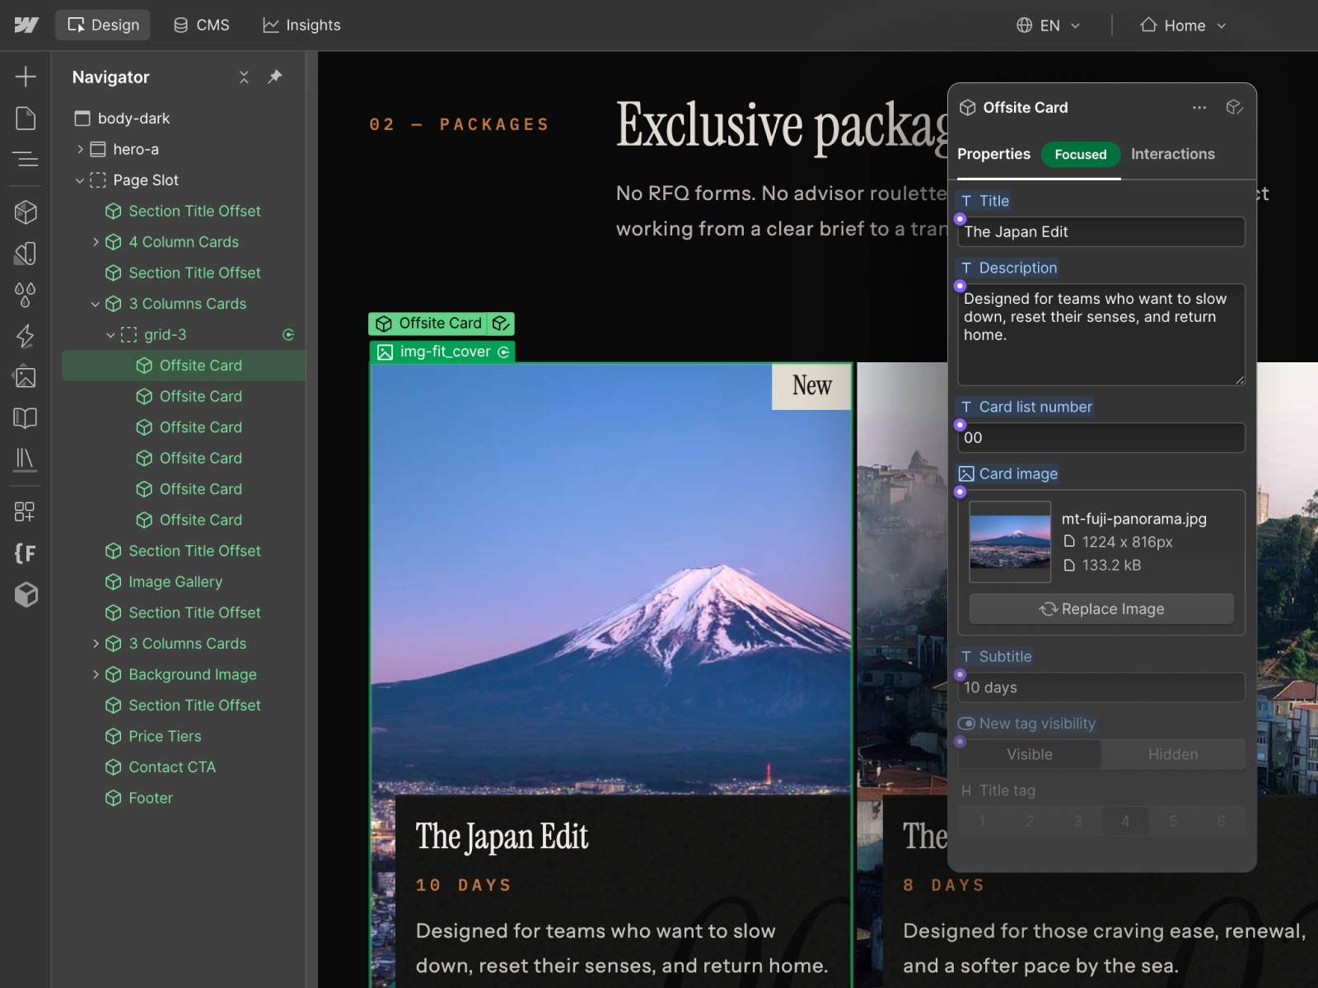
Task: Open the Add elements panel
Action: pos(26,77)
